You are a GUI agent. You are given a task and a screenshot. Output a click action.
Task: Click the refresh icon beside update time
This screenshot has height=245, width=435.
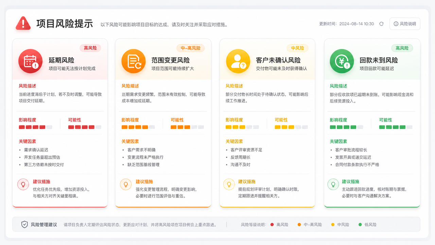[381, 24]
